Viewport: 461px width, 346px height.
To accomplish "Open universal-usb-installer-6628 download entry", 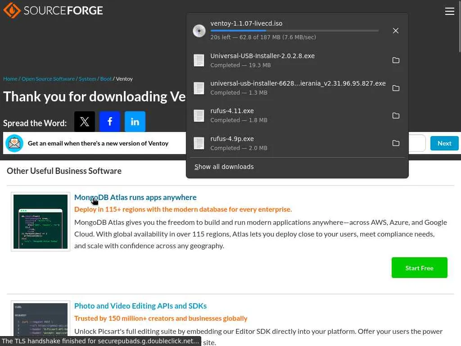I will (297, 88).
